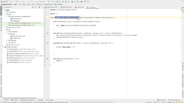
Task: Expand the manifests folder
Action: (x=5, y=12)
